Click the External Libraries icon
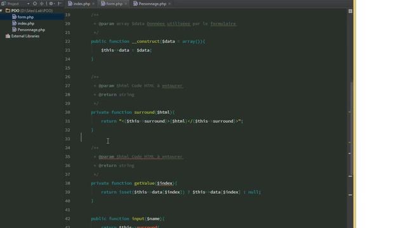 click(x=8, y=36)
